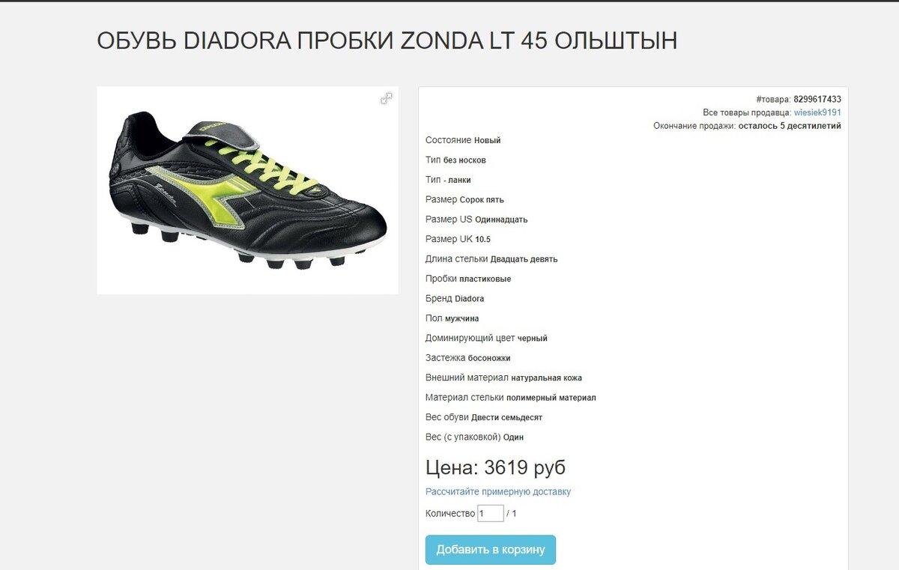Image resolution: width=899 pixels, height=570 pixels.
Task: Click Добавить в корзину button
Action: (x=491, y=550)
